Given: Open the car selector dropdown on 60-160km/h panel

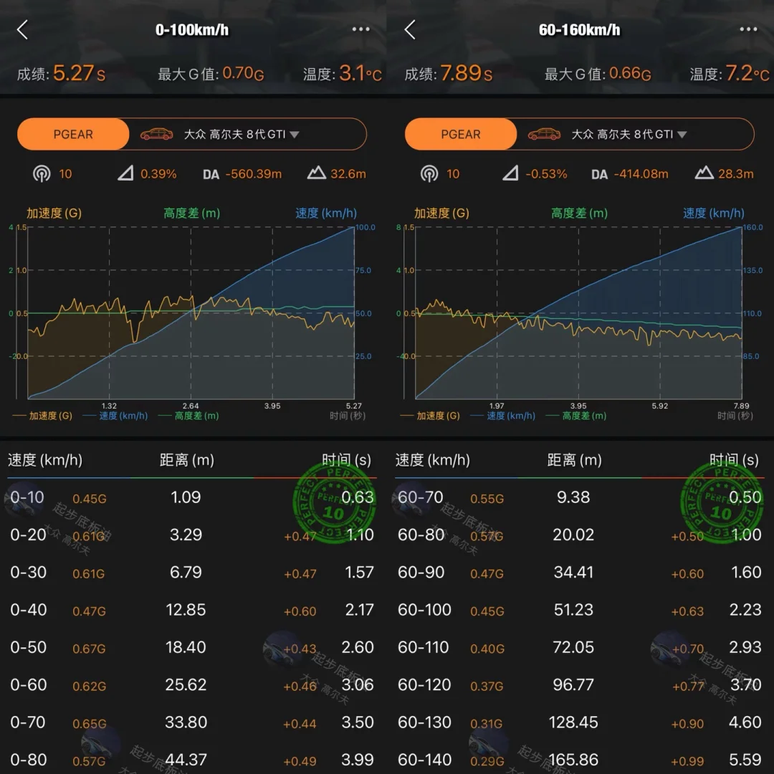Looking at the screenshot, I should 629,134.
